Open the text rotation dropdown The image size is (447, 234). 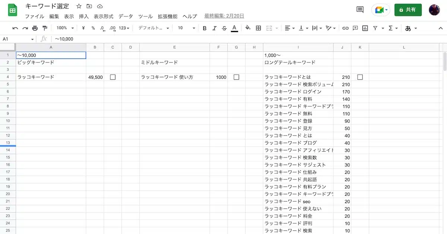(330, 28)
